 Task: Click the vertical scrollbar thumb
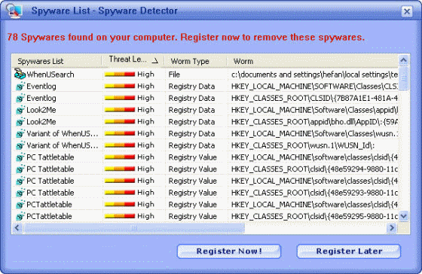(x=403, y=78)
